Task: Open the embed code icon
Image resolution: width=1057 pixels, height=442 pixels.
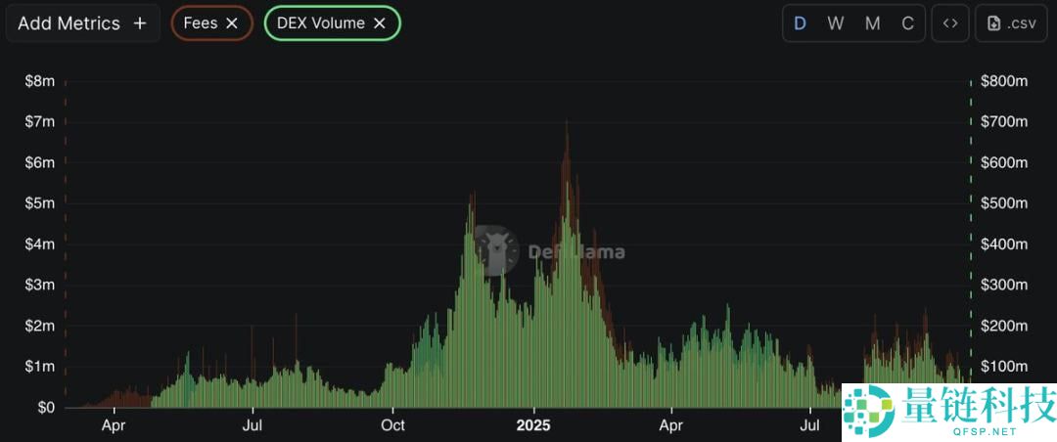Action: [949, 23]
